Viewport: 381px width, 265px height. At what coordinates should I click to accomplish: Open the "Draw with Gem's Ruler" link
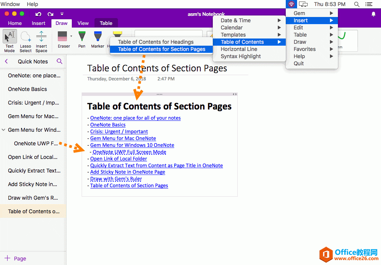pyautogui.click(x=116, y=179)
